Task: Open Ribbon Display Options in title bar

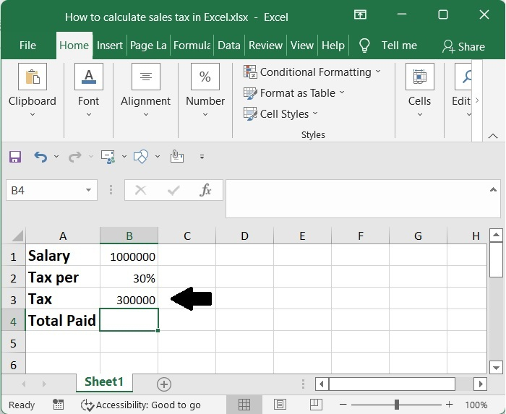Action: [x=359, y=15]
